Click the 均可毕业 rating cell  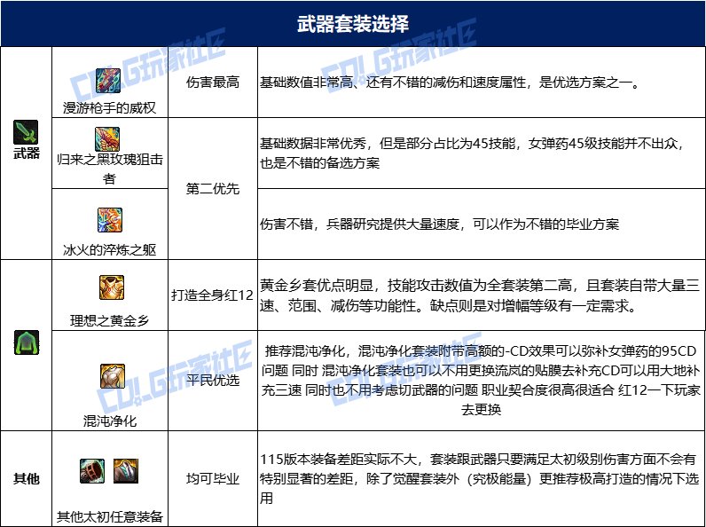tap(213, 478)
